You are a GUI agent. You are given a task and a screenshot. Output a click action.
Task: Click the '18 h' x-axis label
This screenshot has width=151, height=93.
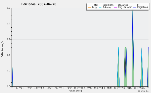click(129, 88)
